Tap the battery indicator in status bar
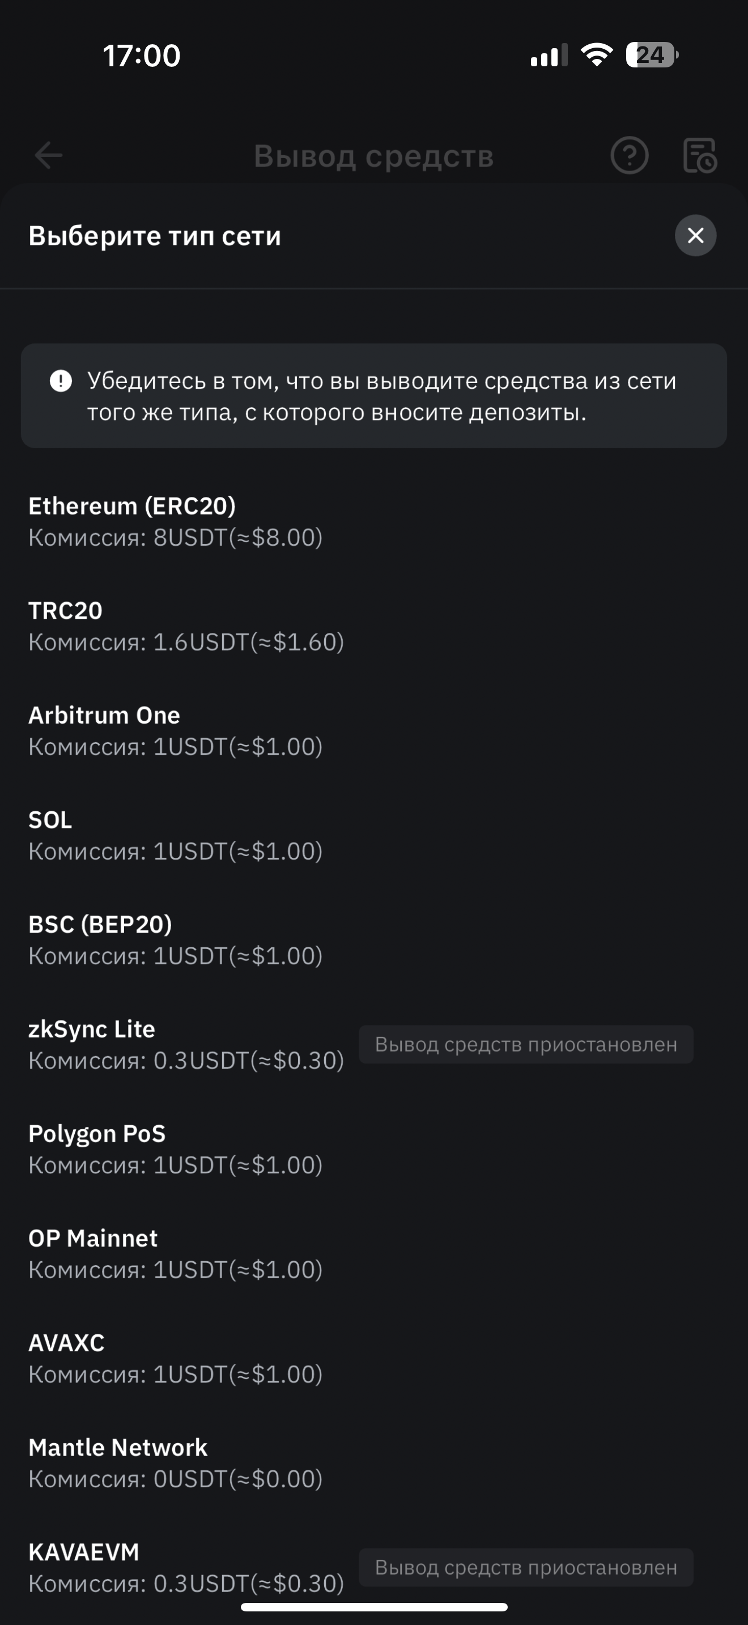This screenshot has width=748, height=1625. [652, 55]
